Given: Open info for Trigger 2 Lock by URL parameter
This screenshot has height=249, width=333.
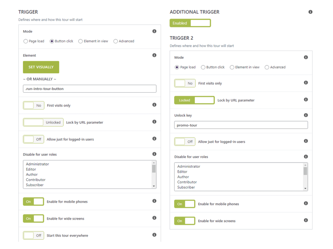Looking at the screenshot, I should tap(306, 100).
